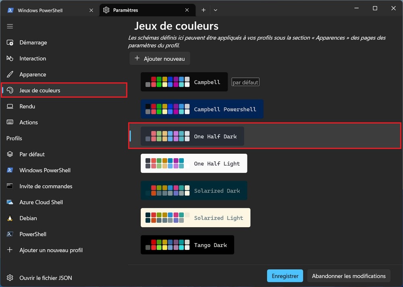Open the Debian profile settings
This screenshot has width=403, height=287.
tap(64, 218)
